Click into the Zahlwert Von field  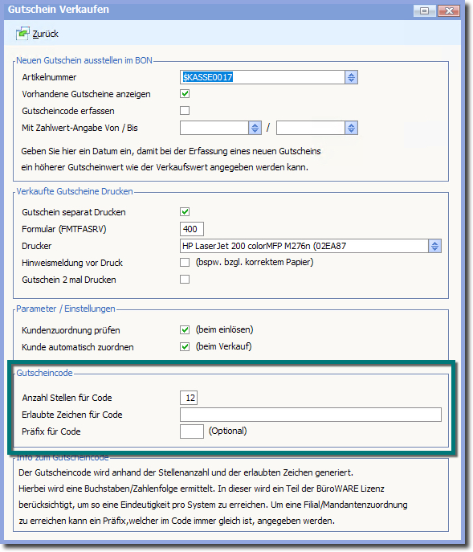coord(214,128)
